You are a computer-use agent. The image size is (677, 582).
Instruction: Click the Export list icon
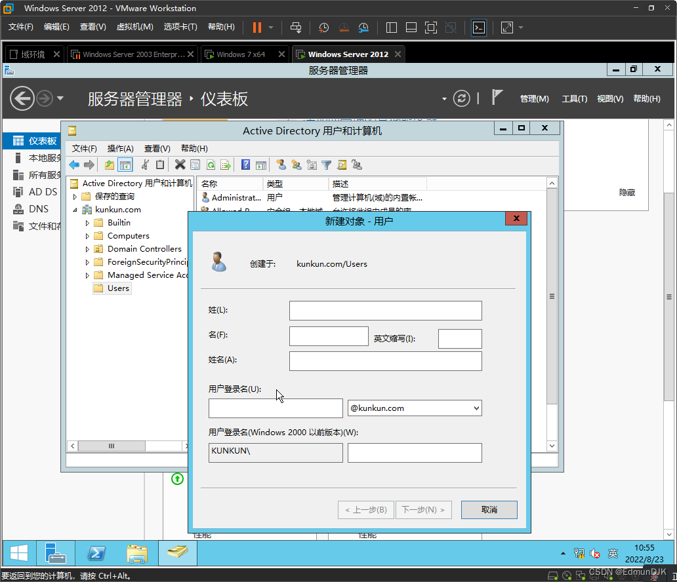(x=226, y=165)
